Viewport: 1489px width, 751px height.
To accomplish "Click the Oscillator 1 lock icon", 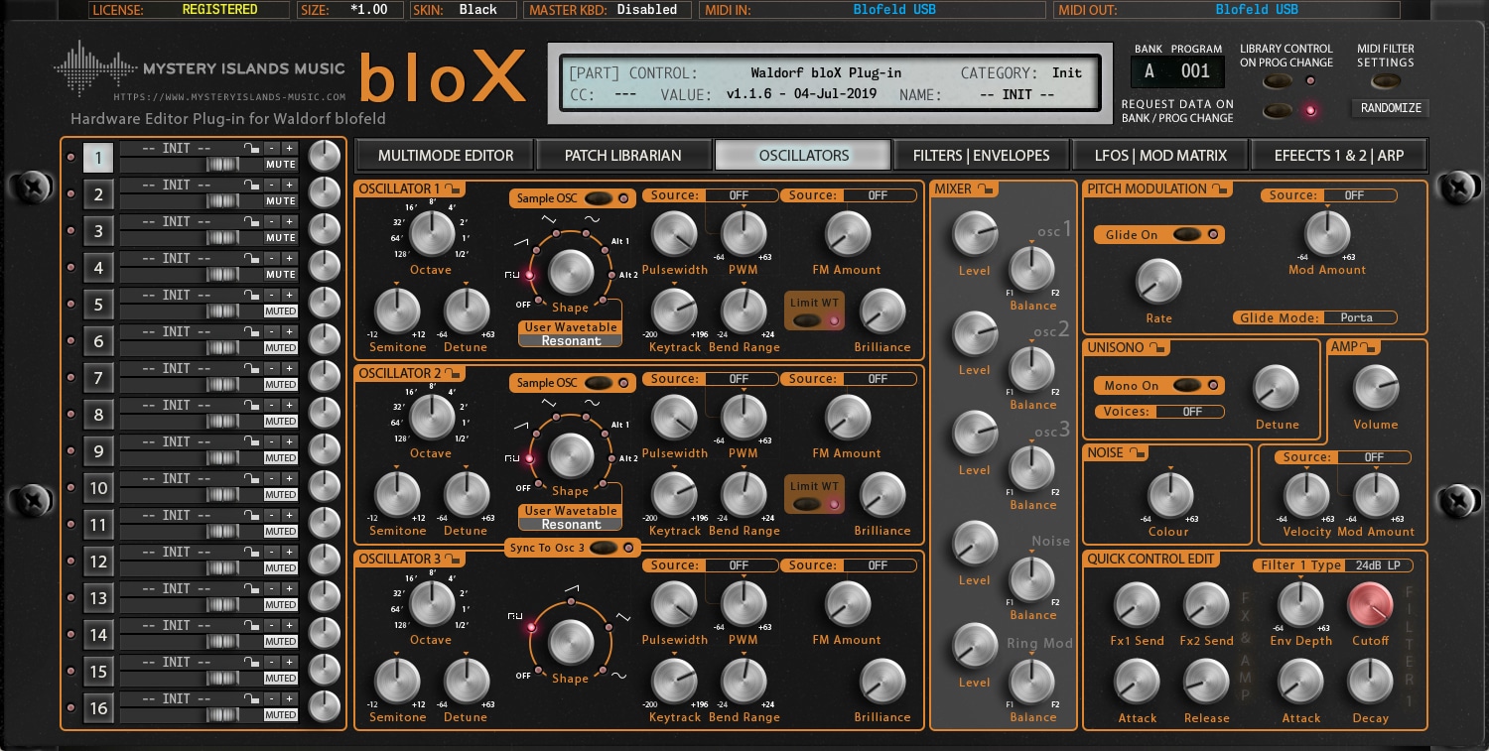I will coord(452,189).
